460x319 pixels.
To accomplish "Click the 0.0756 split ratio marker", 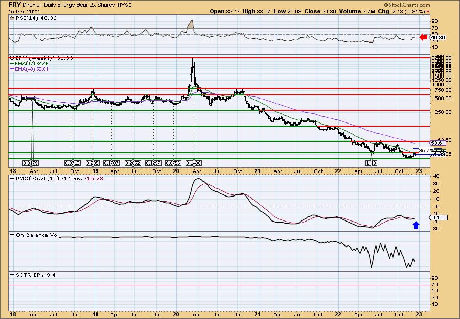I will pos(173,163).
